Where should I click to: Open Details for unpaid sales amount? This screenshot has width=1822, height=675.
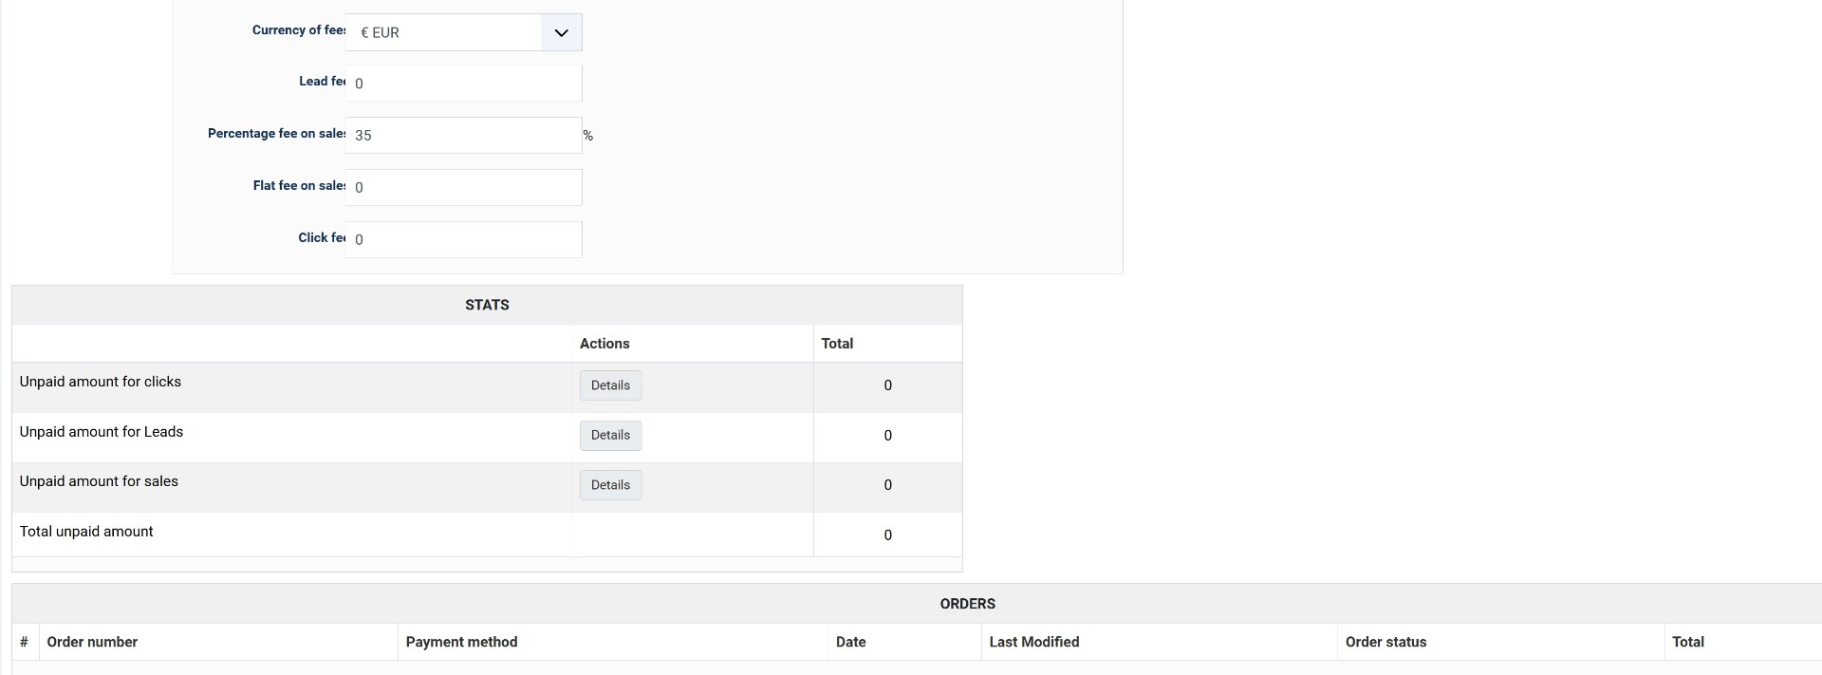coord(610,485)
